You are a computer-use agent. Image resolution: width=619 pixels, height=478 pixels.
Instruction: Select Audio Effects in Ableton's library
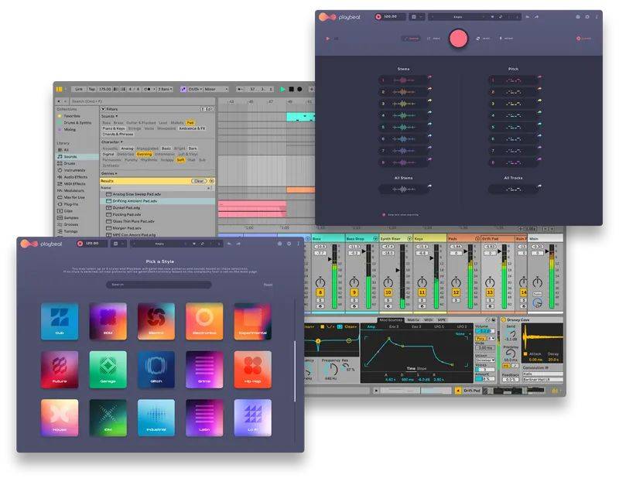click(x=75, y=177)
